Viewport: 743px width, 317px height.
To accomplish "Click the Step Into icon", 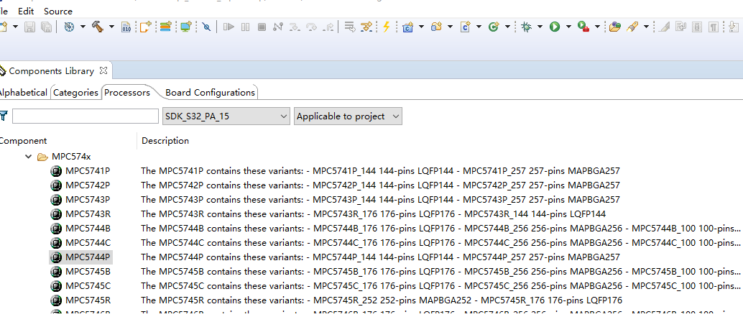I will [295, 27].
